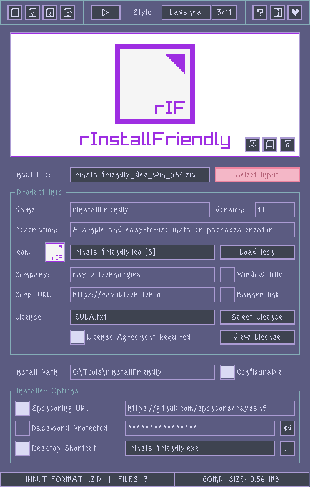Edit the Corp. URL field
The image size is (310, 487).
click(x=142, y=295)
